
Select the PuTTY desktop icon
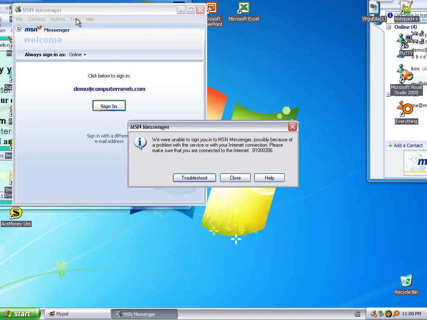tap(406, 46)
